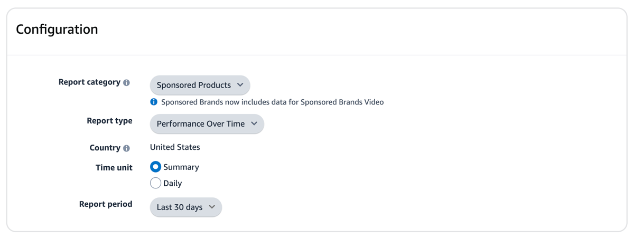
Task: Click the Sponsored Brands Video notice text
Action: (272, 102)
